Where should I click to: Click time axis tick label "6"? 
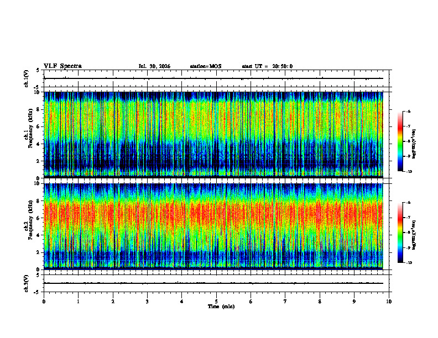(x=251, y=302)
